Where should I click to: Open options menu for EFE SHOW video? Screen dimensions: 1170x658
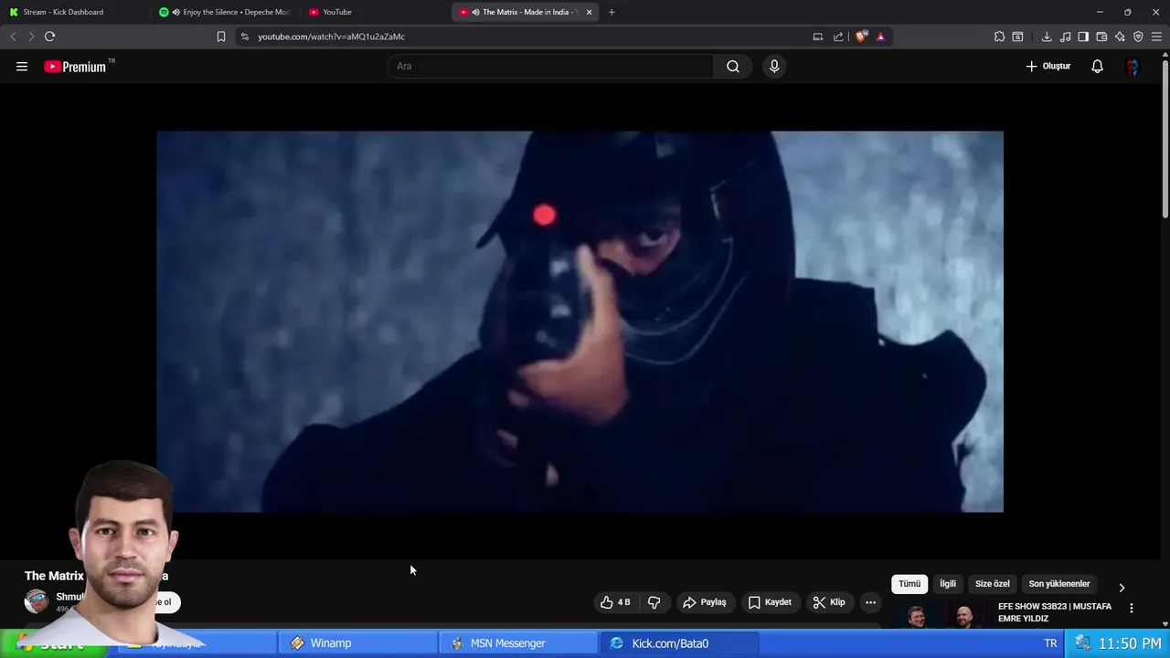[x=1131, y=608]
